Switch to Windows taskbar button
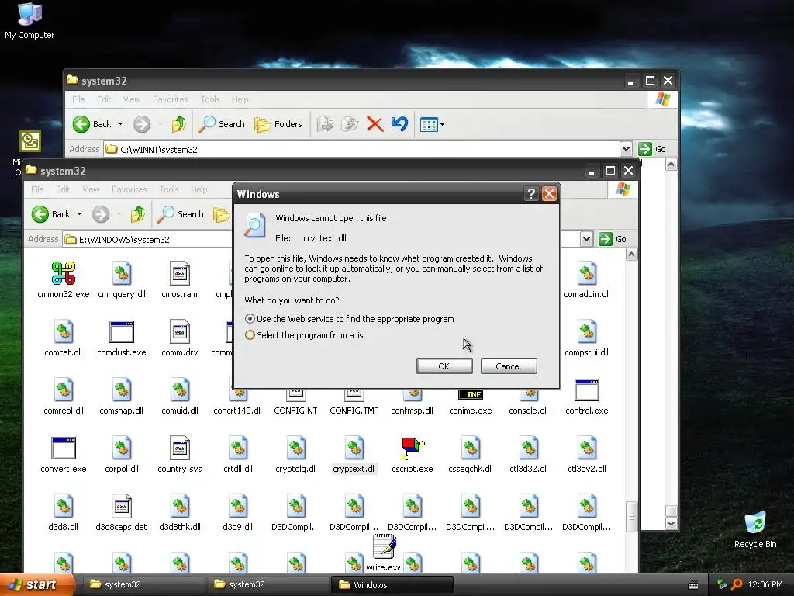This screenshot has height=596, width=794. tap(392, 585)
